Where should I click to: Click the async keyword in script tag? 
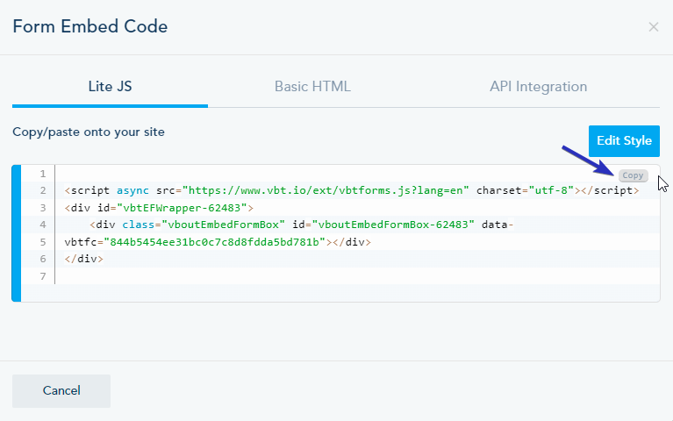tap(133, 190)
